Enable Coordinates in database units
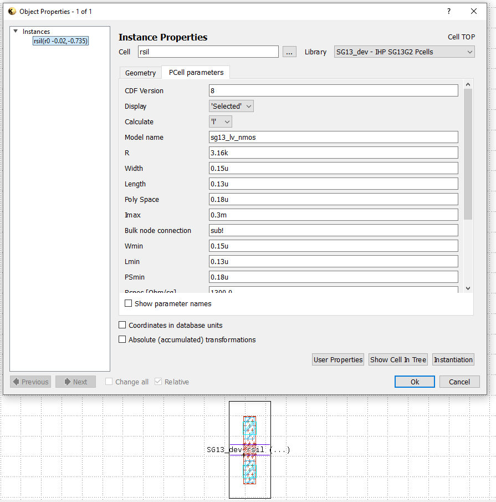The width and height of the screenshot is (496, 502). click(x=122, y=325)
